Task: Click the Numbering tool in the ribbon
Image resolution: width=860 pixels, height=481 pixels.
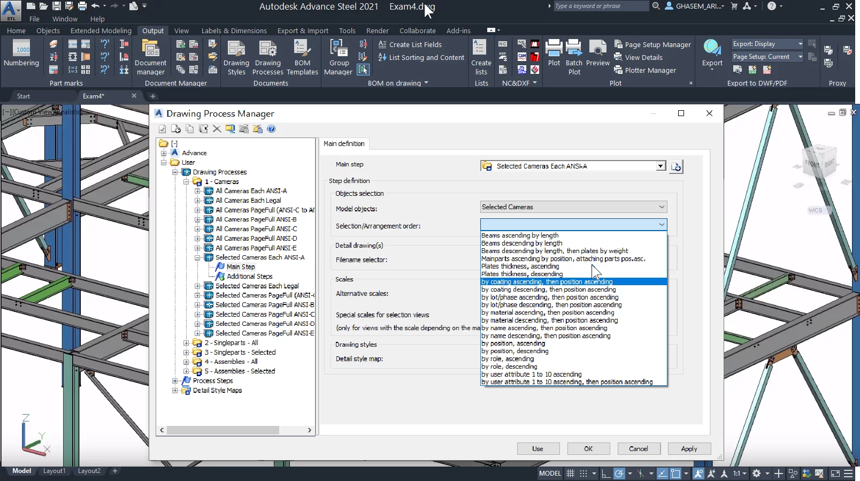Action: (21, 54)
